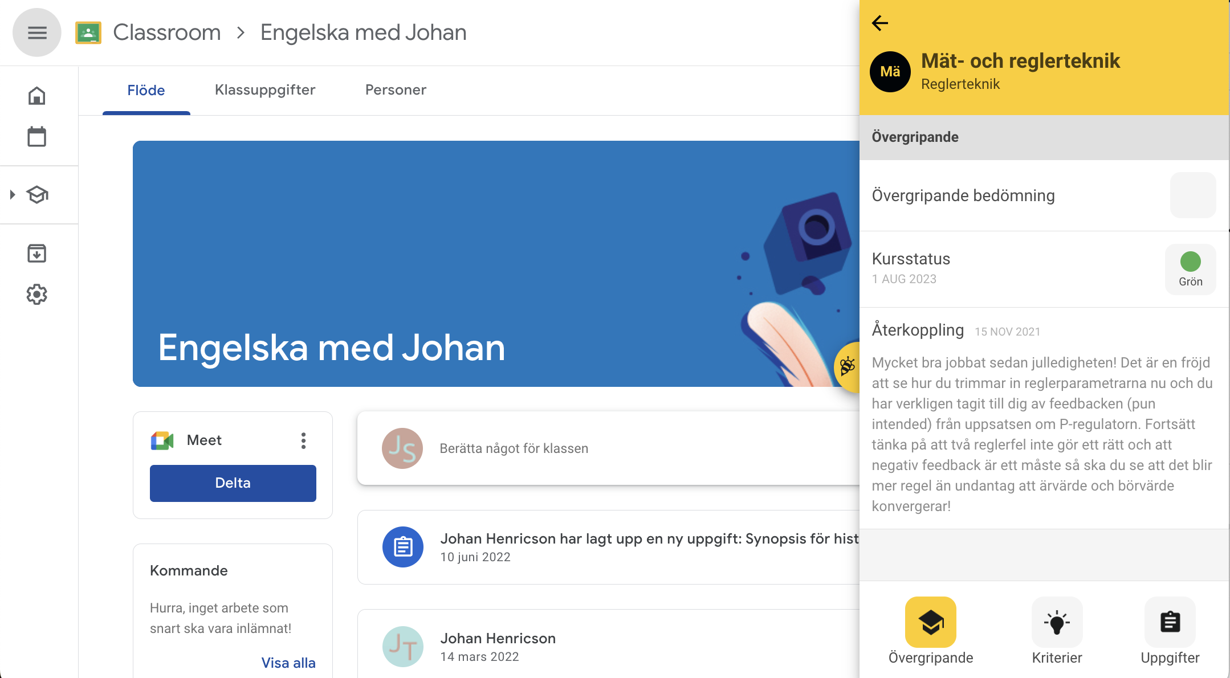Click the green Kursstatus indicator
The image size is (1230, 678).
1190,262
